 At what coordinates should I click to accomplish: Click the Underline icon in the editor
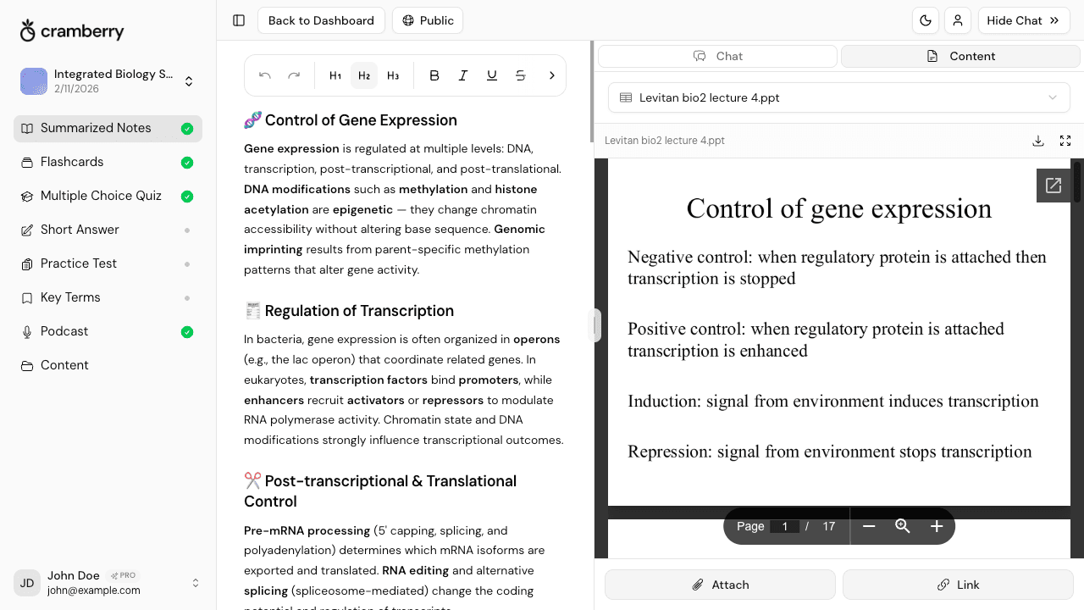coord(492,75)
